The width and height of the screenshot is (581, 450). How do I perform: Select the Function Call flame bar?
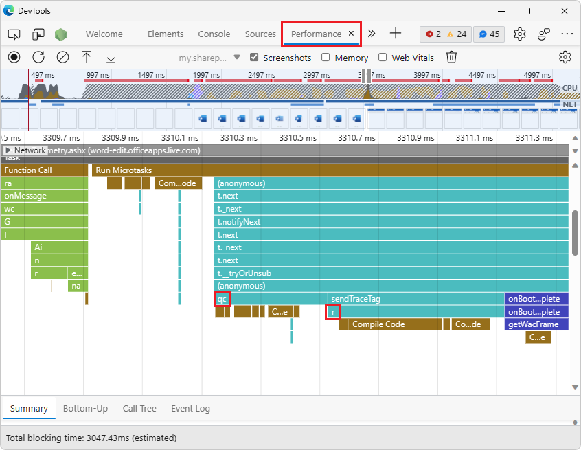click(44, 170)
